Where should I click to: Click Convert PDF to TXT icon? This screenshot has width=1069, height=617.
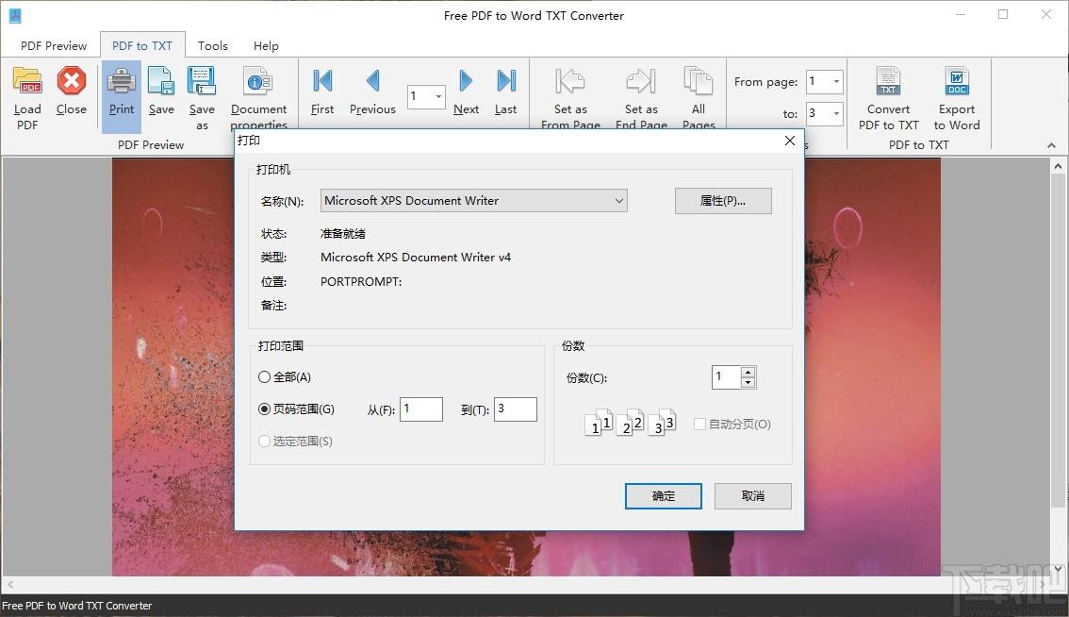pos(888,81)
